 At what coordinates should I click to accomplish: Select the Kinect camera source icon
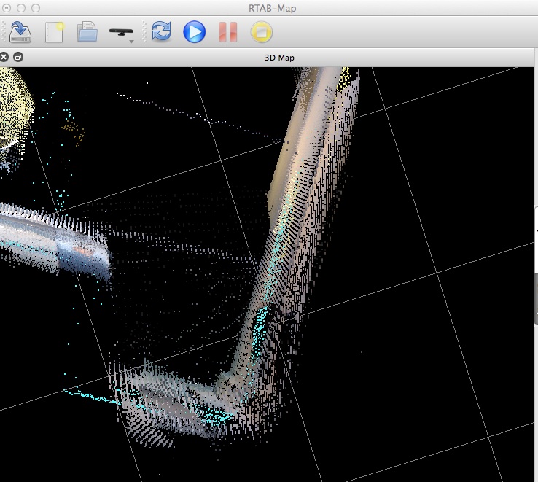click(x=120, y=31)
